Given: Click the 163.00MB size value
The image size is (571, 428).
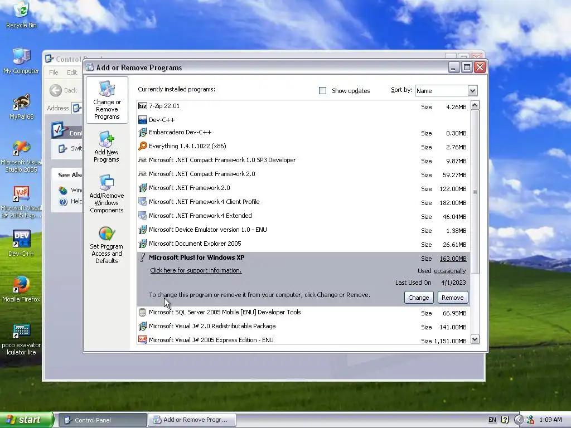Looking at the screenshot, I should click(x=453, y=259).
